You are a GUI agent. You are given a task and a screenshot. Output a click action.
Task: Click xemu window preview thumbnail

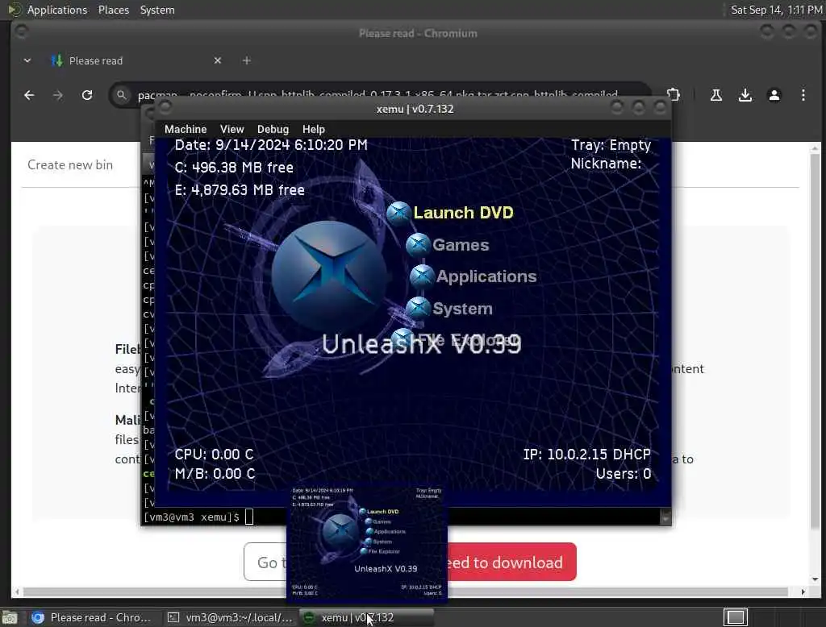tap(367, 543)
